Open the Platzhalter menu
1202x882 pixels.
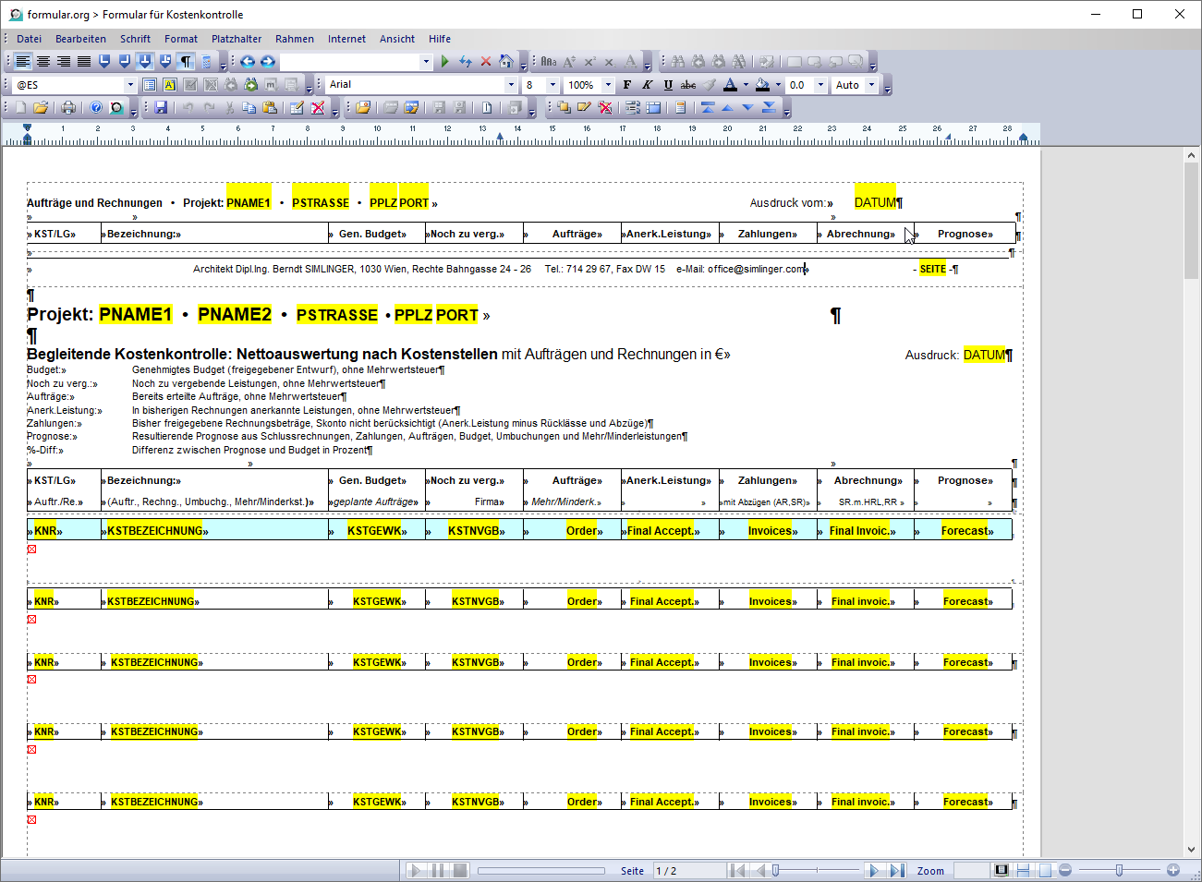tap(237, 39)
